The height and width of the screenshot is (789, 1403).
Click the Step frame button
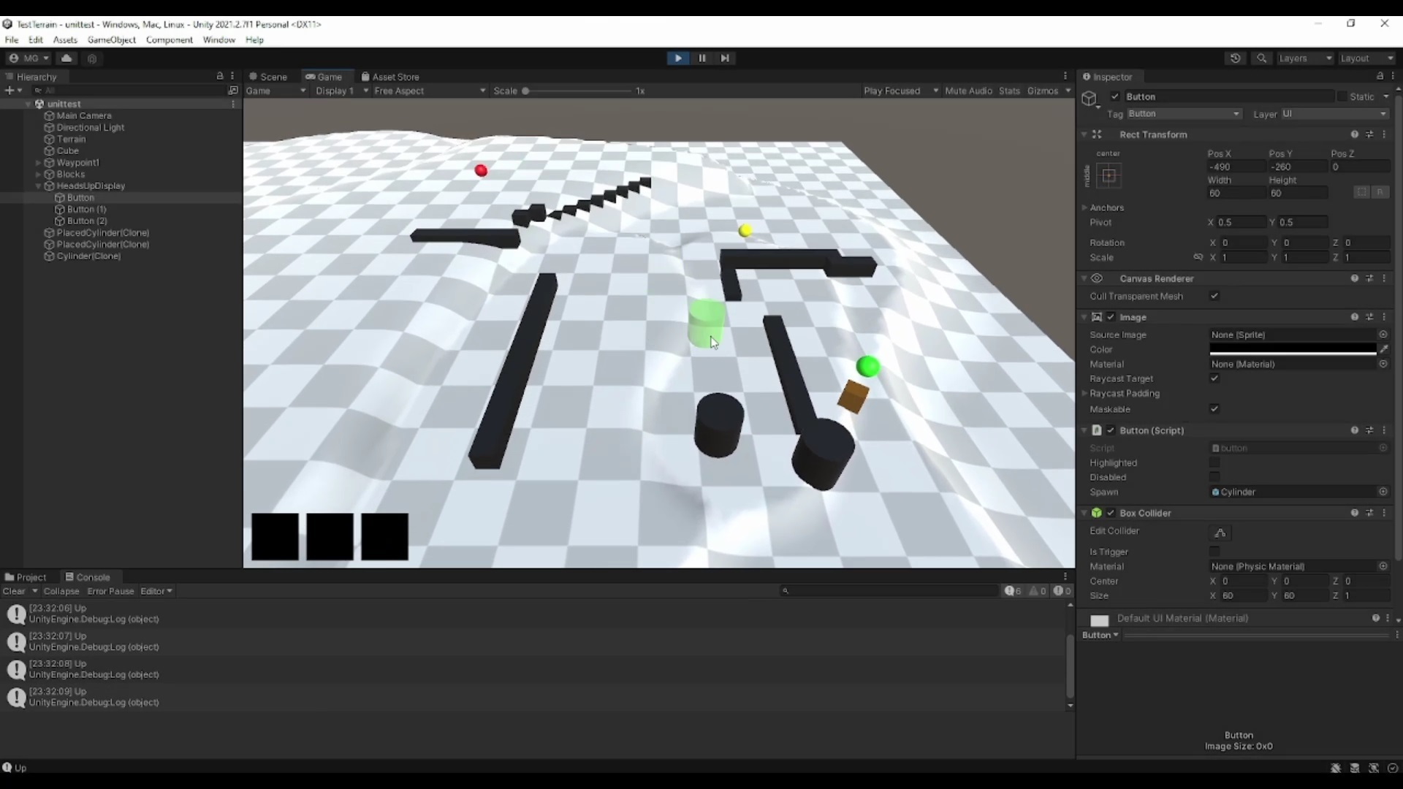click(x=725, y=58)
